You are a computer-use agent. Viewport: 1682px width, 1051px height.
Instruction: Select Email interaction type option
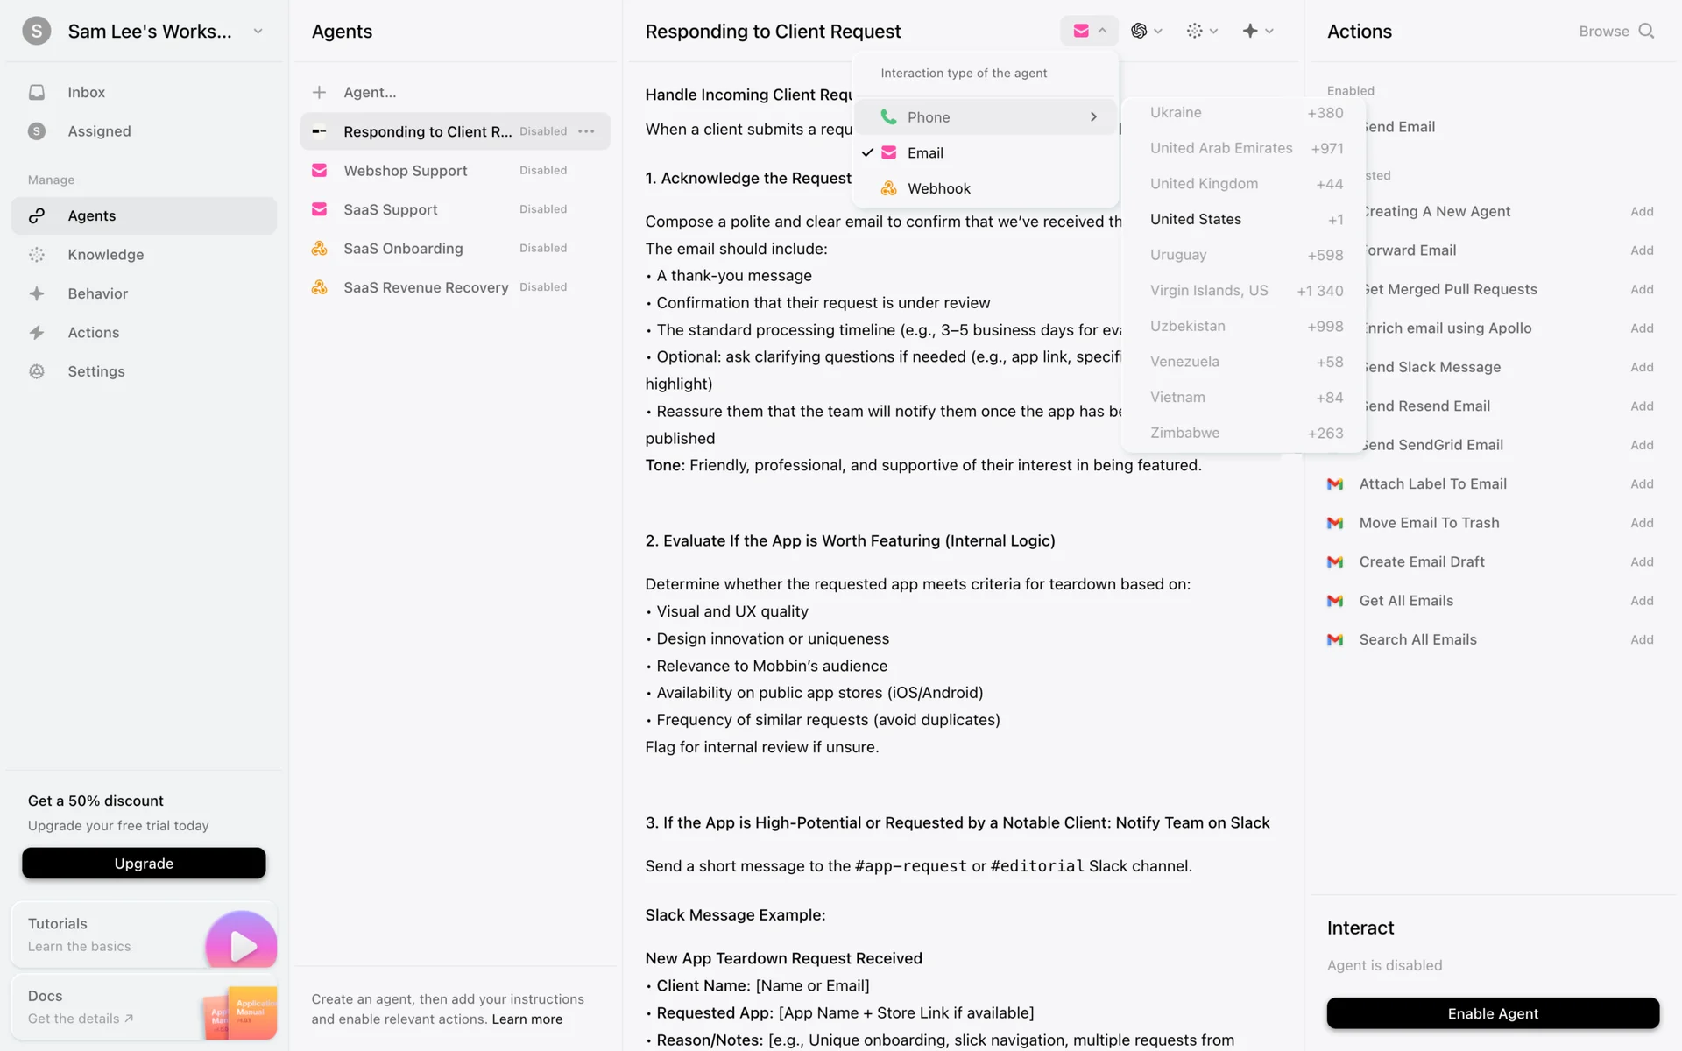(x=925, y=153)
